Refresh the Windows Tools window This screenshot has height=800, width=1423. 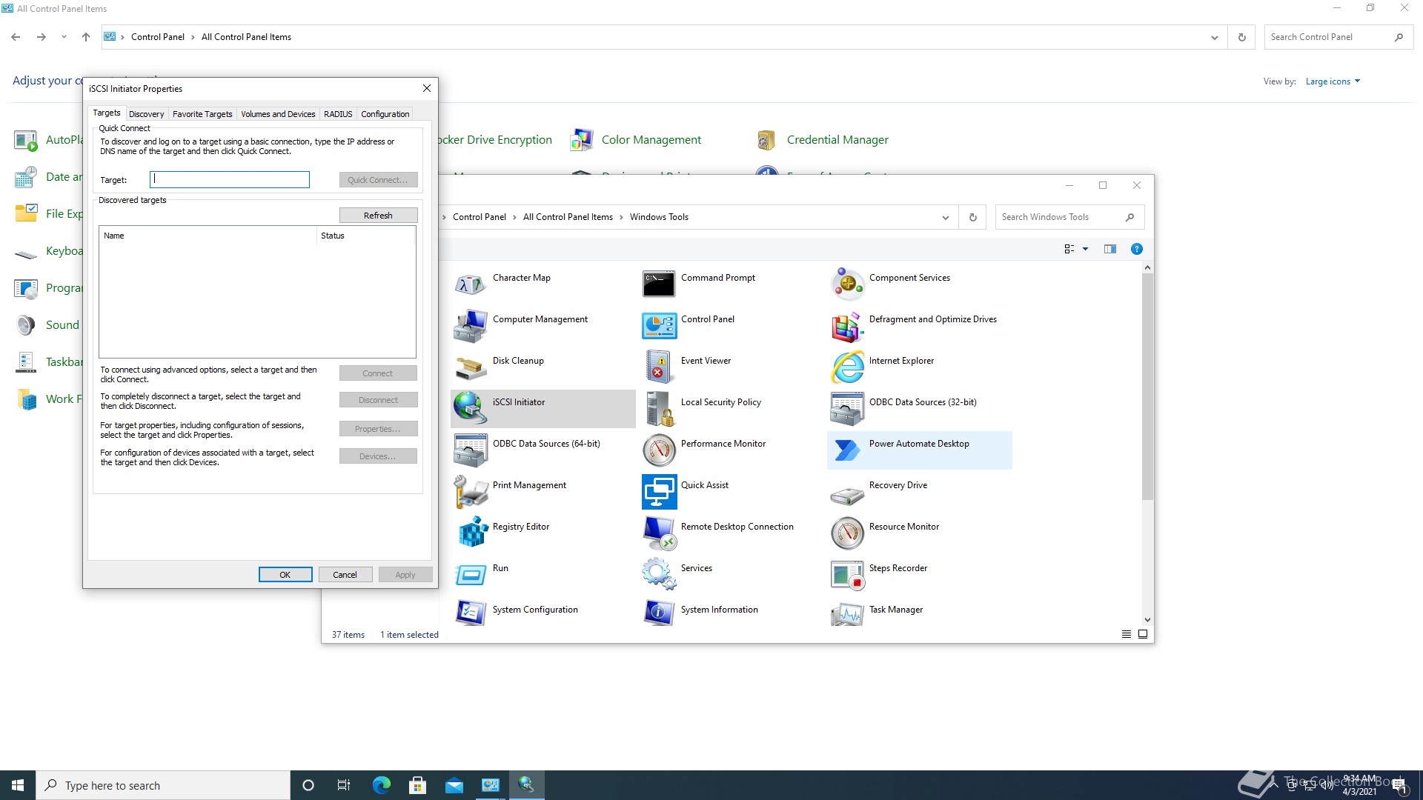972,217
